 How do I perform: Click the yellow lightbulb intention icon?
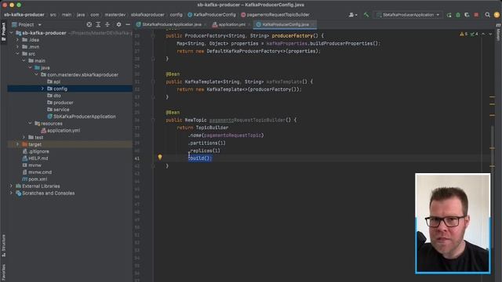(x=160, y=157)
